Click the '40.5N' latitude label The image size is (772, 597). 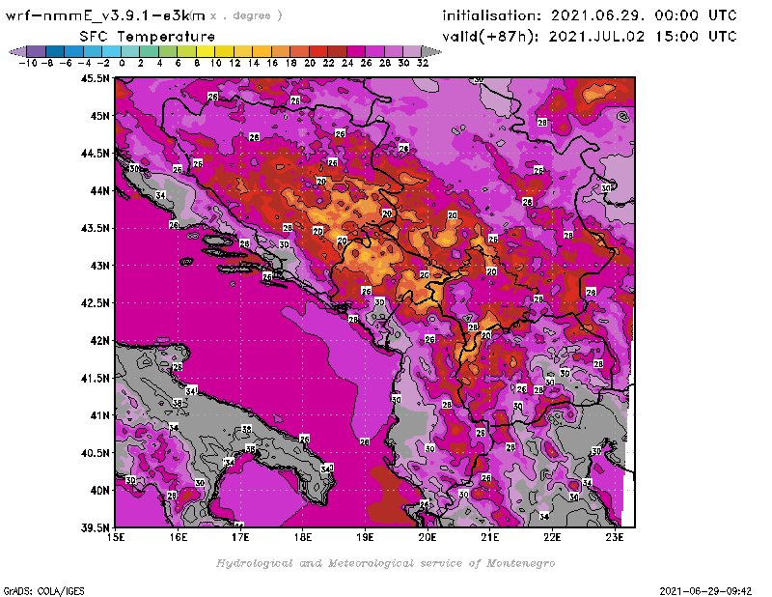95,452
